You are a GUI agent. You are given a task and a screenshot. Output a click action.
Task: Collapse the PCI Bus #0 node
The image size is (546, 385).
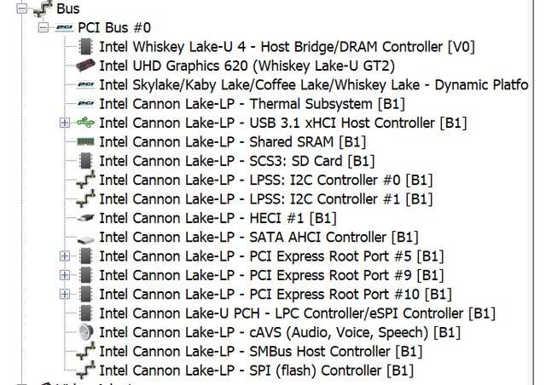44,27
